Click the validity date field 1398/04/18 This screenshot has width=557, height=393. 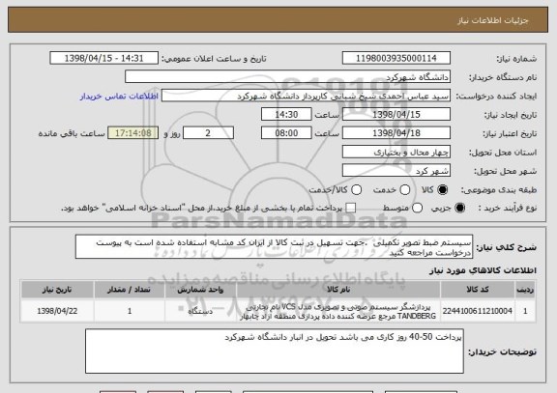click(x=396, y=133)
